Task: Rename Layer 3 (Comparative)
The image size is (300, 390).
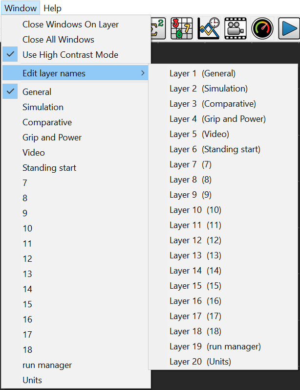Action: click(213, 104)
